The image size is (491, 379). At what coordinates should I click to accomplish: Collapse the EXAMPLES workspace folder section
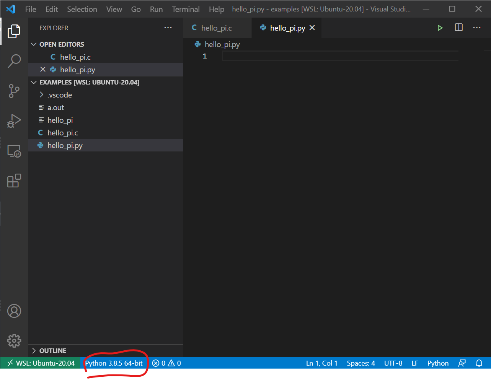(x=105, y=82)
